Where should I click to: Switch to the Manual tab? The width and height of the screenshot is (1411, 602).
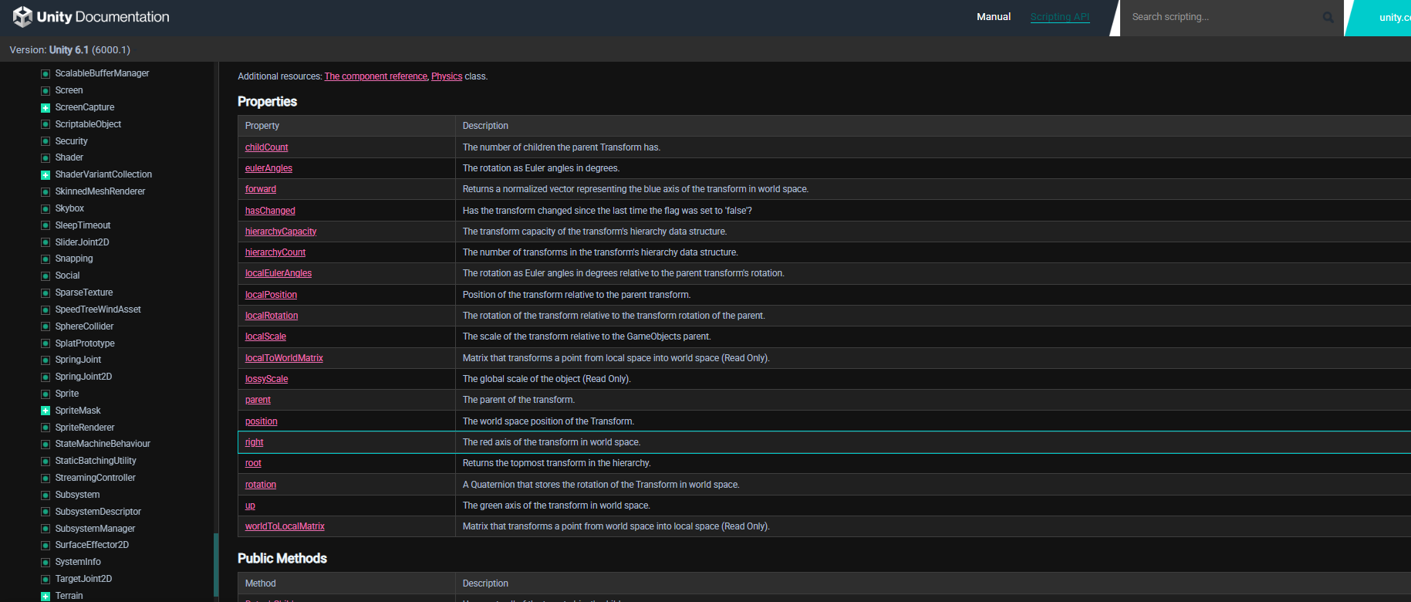(993, 17)
